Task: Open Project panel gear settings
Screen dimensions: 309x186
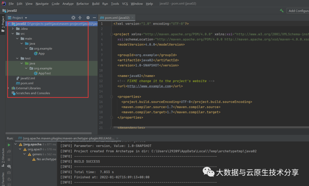Action: tap(88, 18)
